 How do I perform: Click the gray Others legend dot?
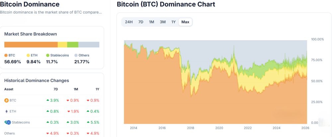[76, 55]
